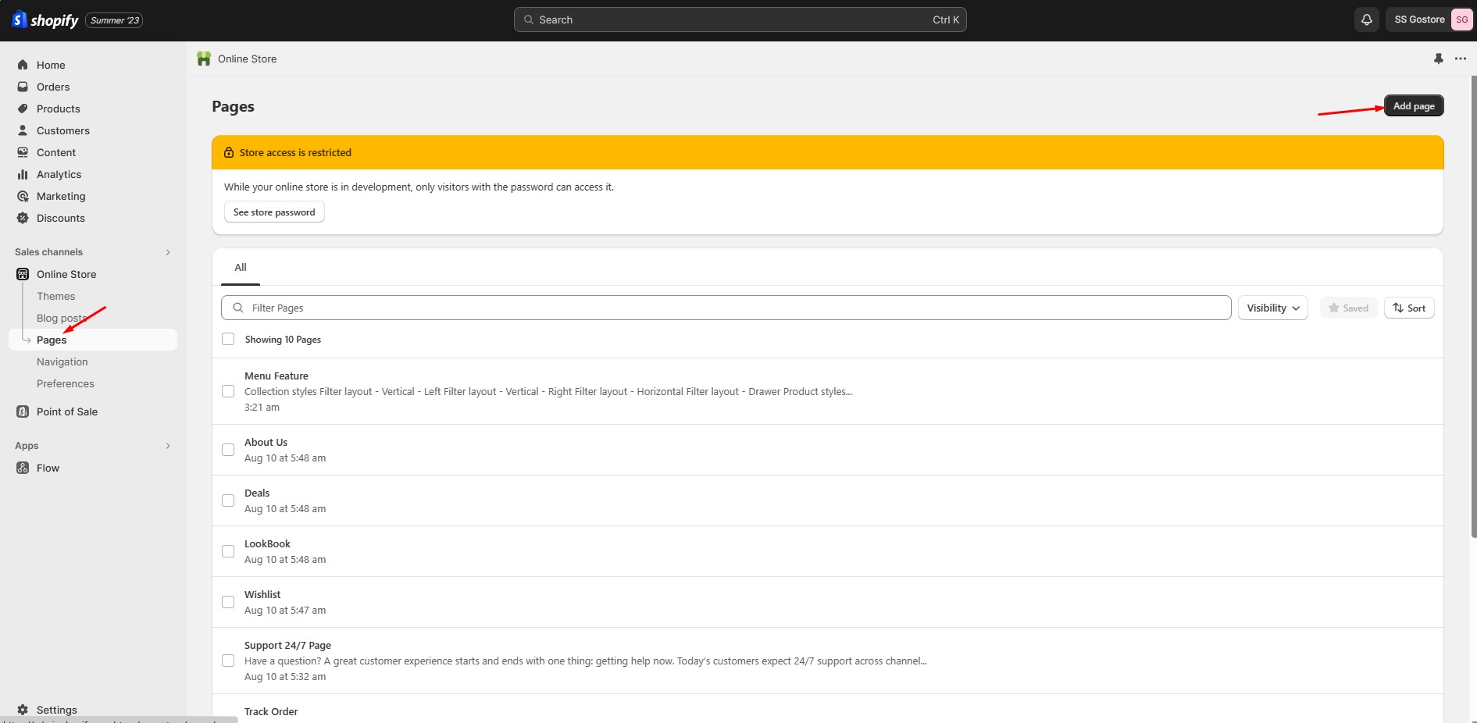Open Analytics from the sidebar
Screen dimensions: 1477x723
[x=59, y=174]
